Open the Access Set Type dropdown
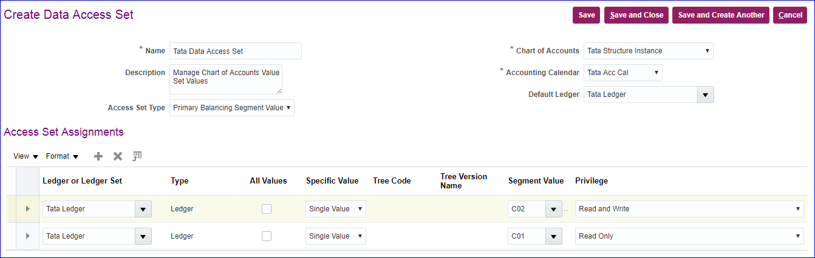 (231, 108)
